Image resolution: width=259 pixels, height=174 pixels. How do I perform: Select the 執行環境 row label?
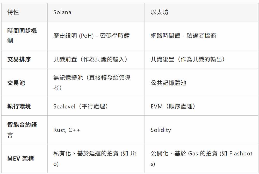click(19, 106)
